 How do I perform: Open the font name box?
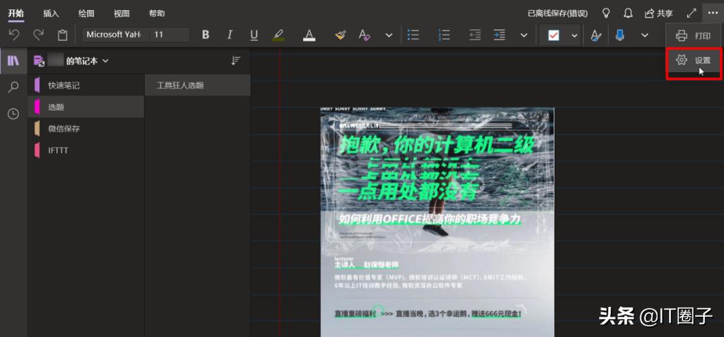(x=115, y=35)
